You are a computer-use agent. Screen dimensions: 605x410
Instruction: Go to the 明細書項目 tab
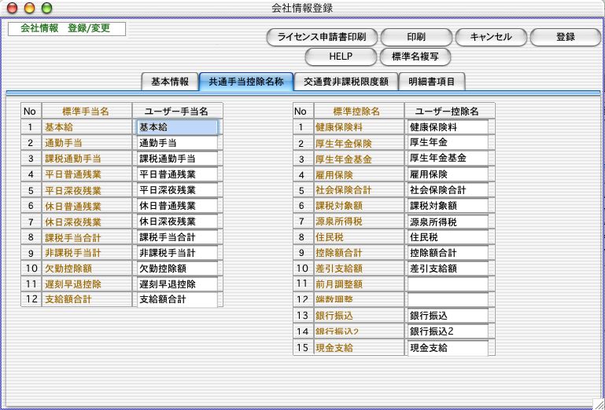coord(431,81)
